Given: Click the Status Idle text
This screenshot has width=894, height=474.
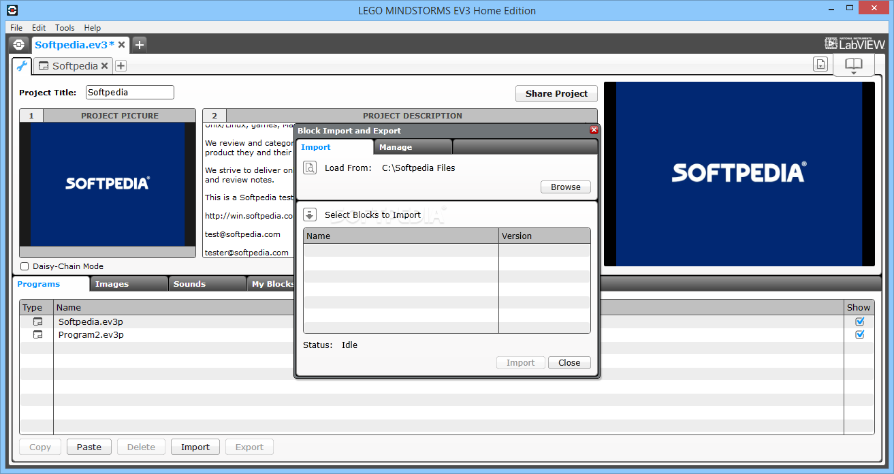Looking at the screenshot, I should [x=330, y=345].
